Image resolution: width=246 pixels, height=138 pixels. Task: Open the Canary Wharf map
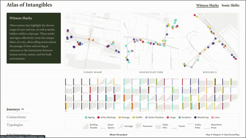[93, 41]
